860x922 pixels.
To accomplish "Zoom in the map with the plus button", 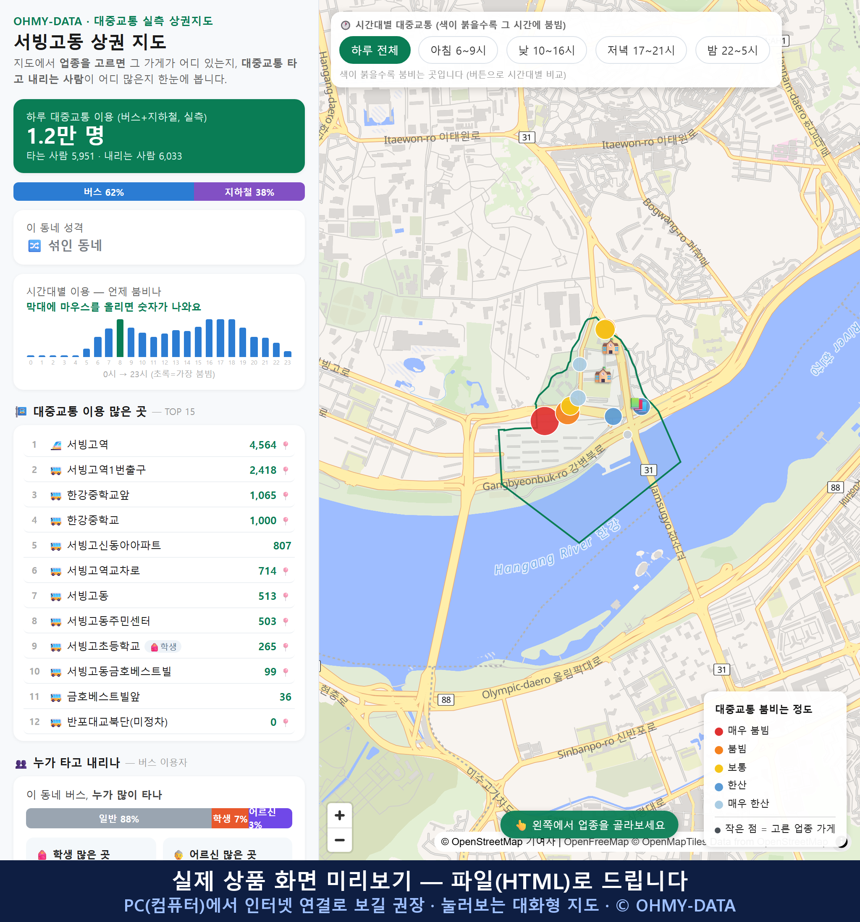I will [x=339, y=815].
